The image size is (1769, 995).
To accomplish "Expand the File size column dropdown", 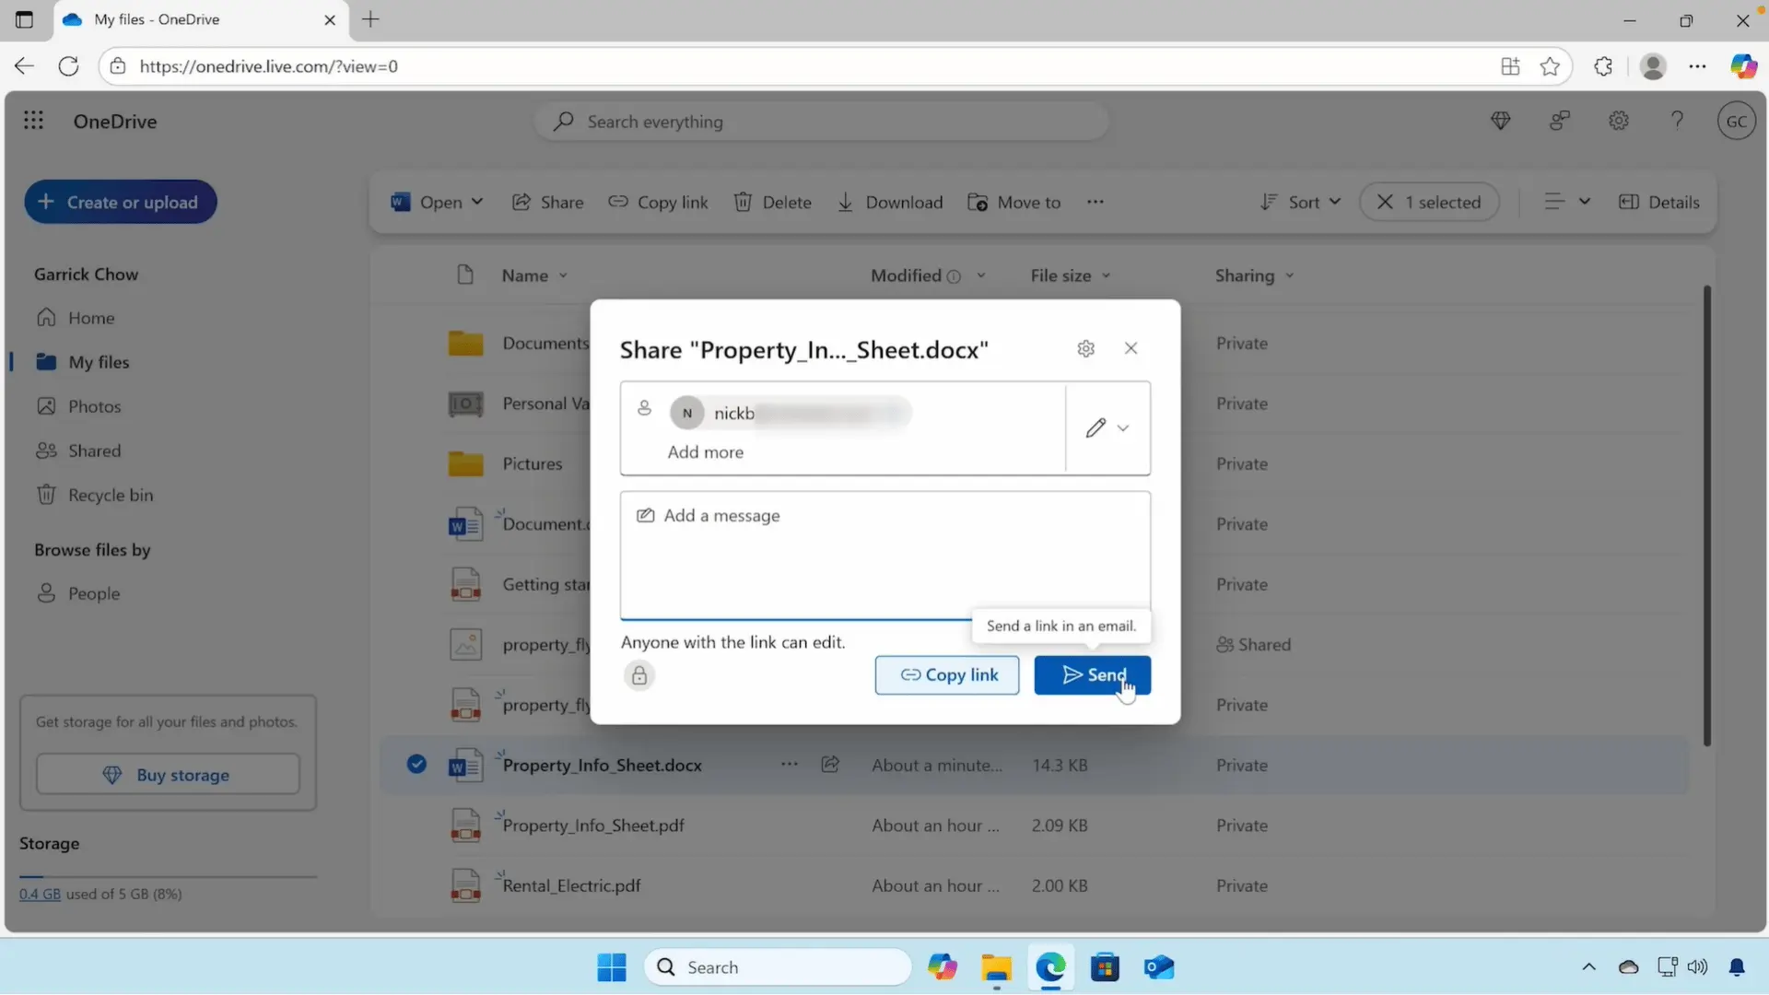I will point(1107,275).
